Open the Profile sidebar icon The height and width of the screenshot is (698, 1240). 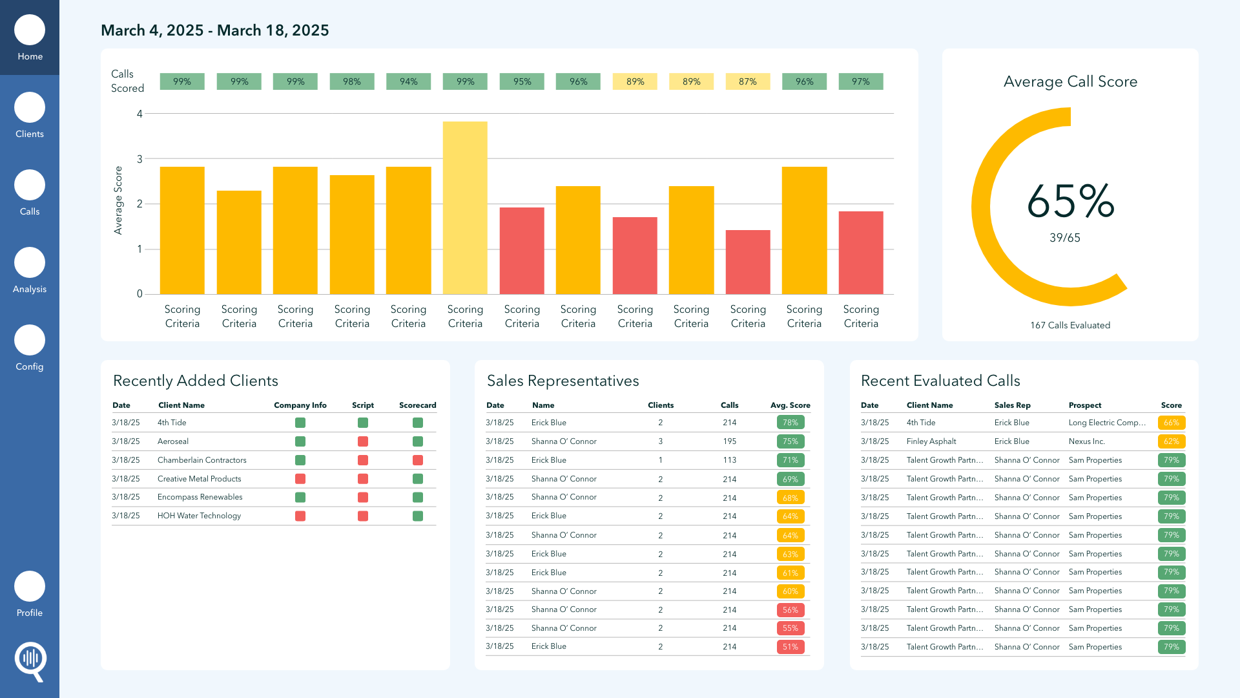(x=30, y=587)
